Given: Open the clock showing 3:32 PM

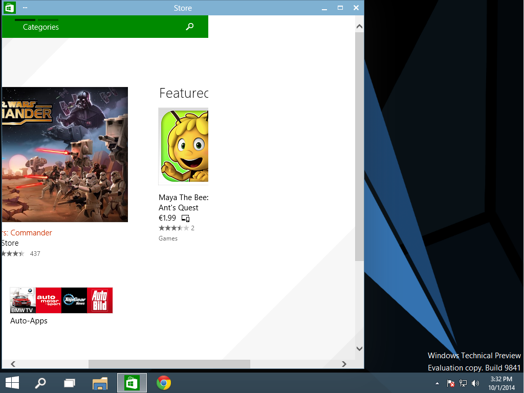Looking at the screenshot, I should click(501, 383).
